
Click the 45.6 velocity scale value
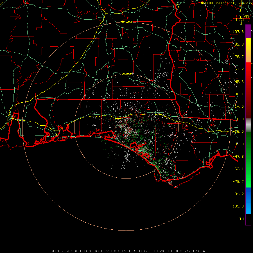coord(239,82)
